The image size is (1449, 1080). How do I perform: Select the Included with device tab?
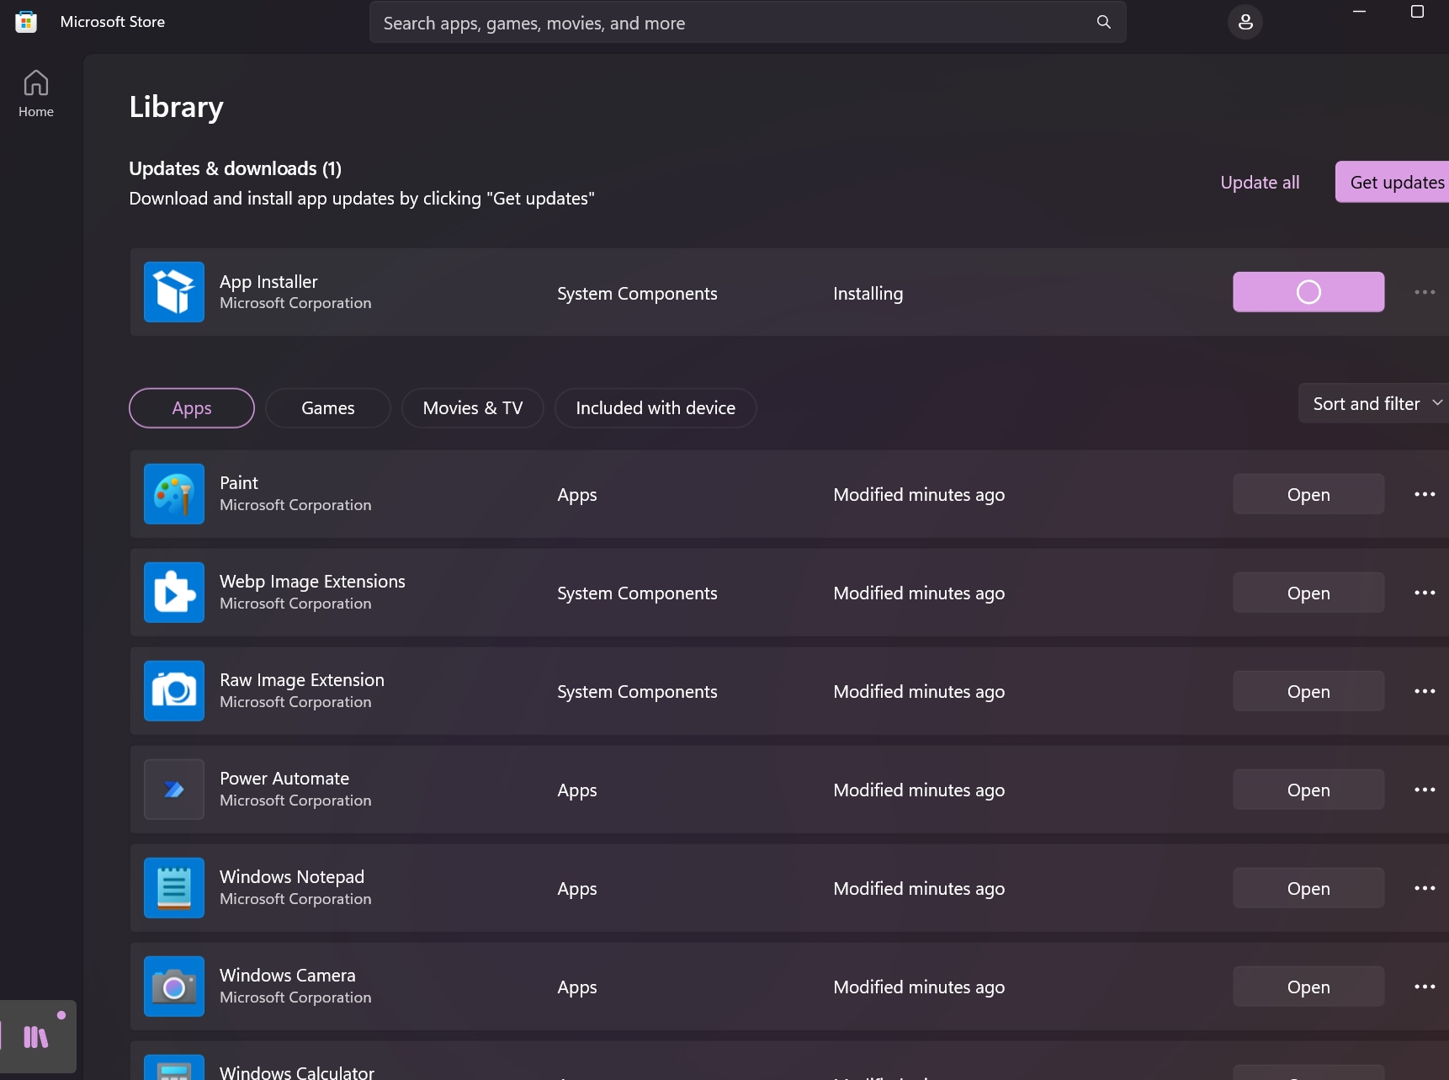coord(655,408)
